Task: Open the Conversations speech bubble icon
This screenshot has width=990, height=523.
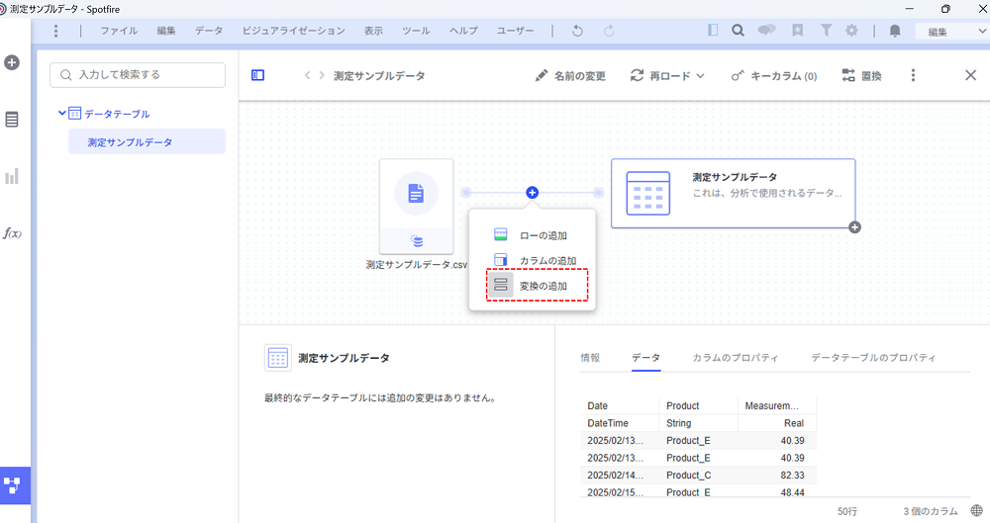Action: [x=766, y=30]
